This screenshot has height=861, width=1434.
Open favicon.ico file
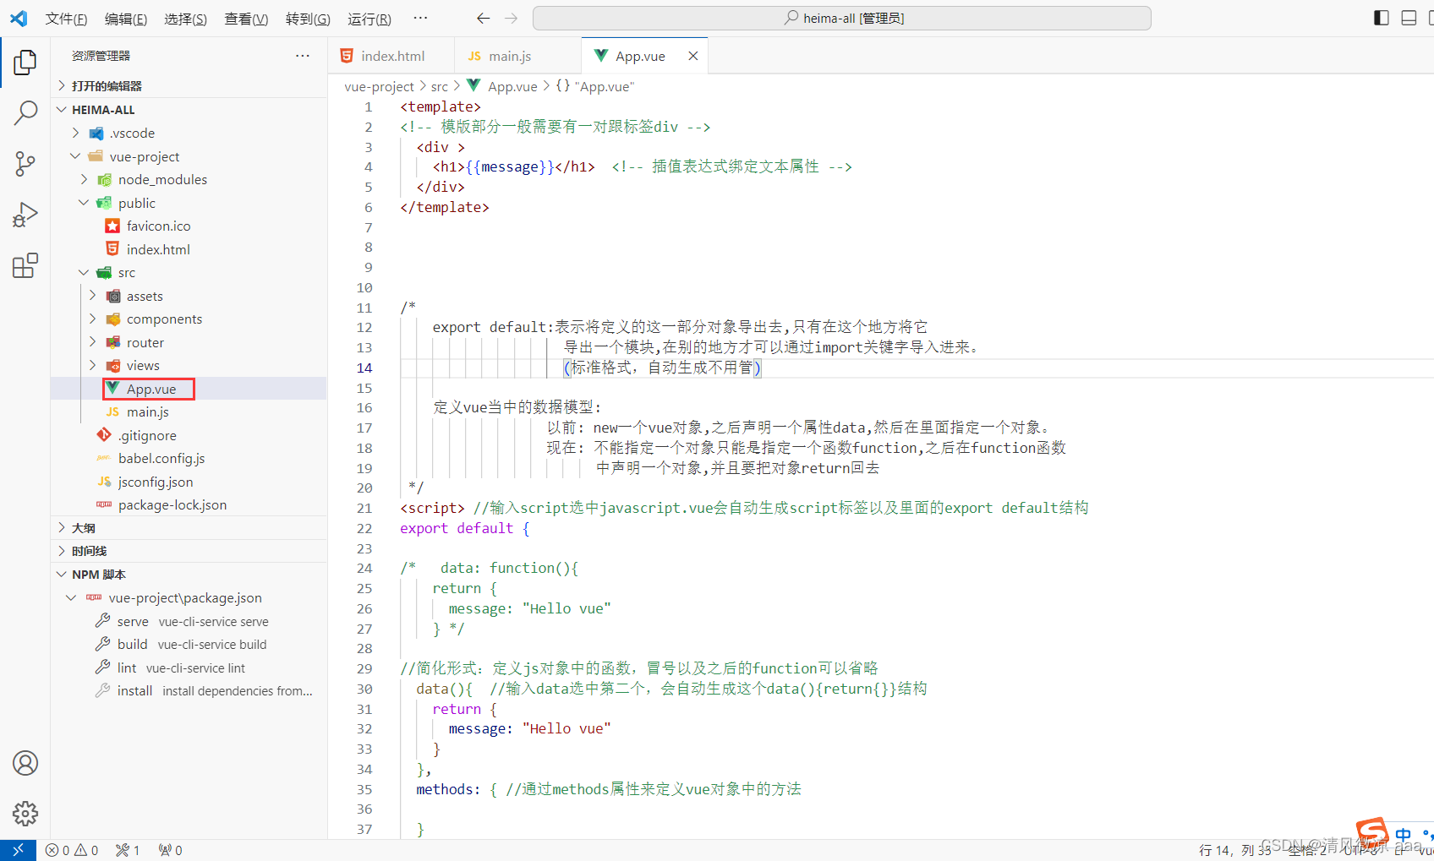158,226
